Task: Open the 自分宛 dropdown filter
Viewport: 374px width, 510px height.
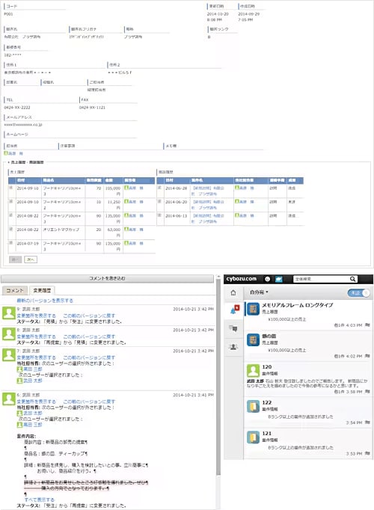Action: coord(259,292)
